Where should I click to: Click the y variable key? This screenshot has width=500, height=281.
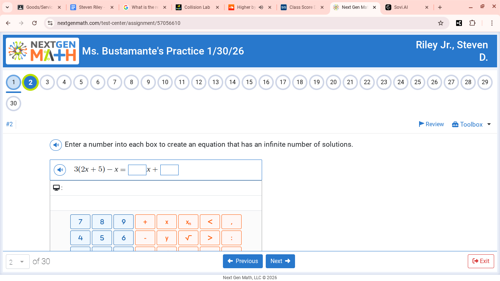[x=167, y=237]
